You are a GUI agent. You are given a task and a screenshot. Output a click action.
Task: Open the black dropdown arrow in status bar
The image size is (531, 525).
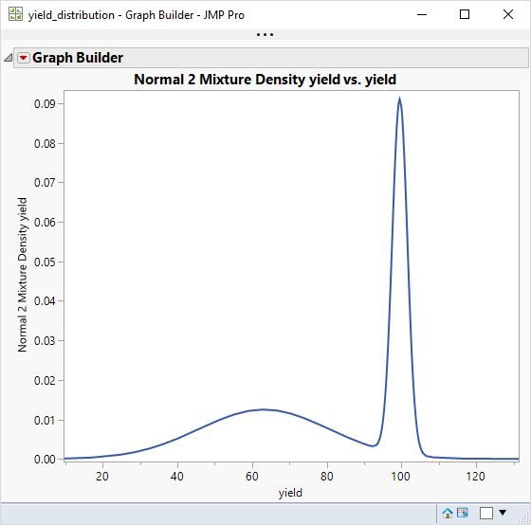tap(503, 513)
